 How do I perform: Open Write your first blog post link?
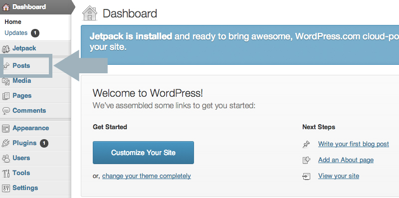pyautogui.click(x=354, y=144)
